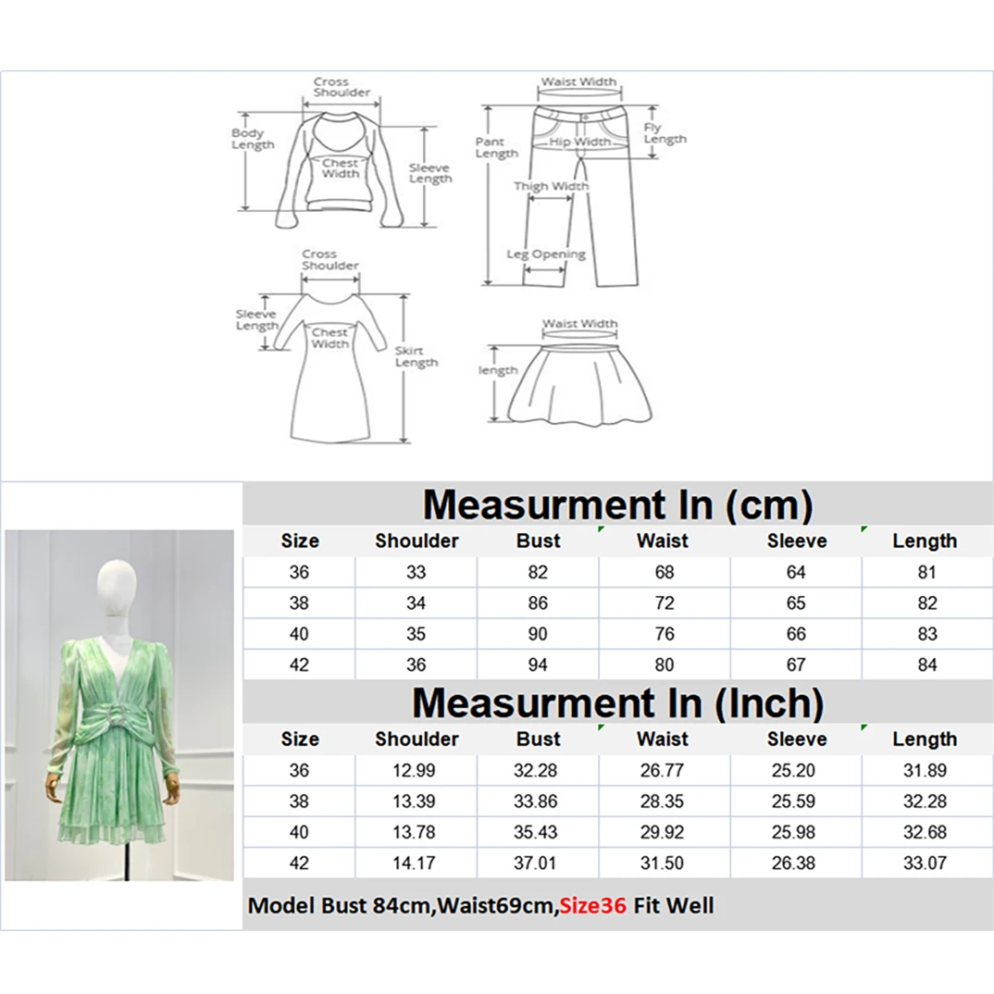Open the green dress product photo
This screenshot has width=994, height=994.
pos(119,705)
